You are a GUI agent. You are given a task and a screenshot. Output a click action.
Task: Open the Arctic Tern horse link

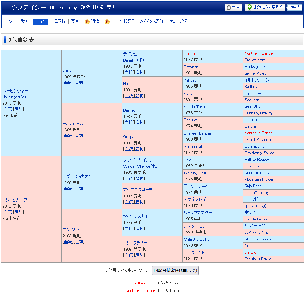click(194, 107)
